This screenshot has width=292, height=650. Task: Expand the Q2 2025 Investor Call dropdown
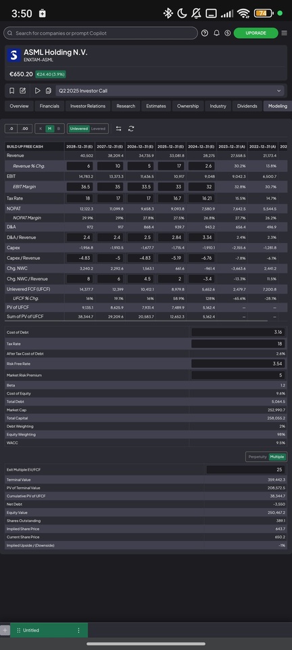pos(278,91)
